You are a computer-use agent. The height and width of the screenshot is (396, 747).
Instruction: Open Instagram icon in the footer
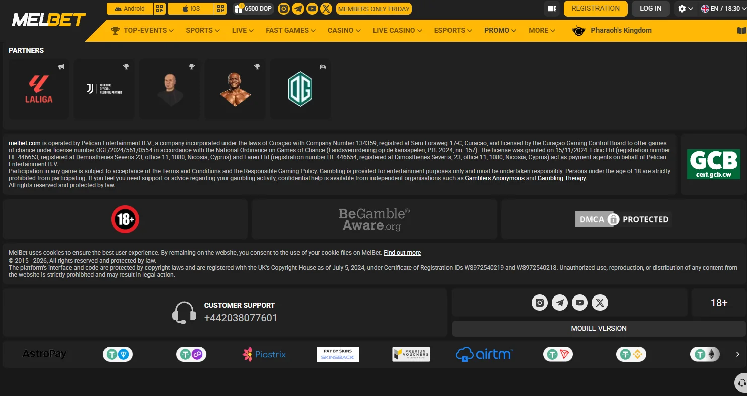point(540,303)
